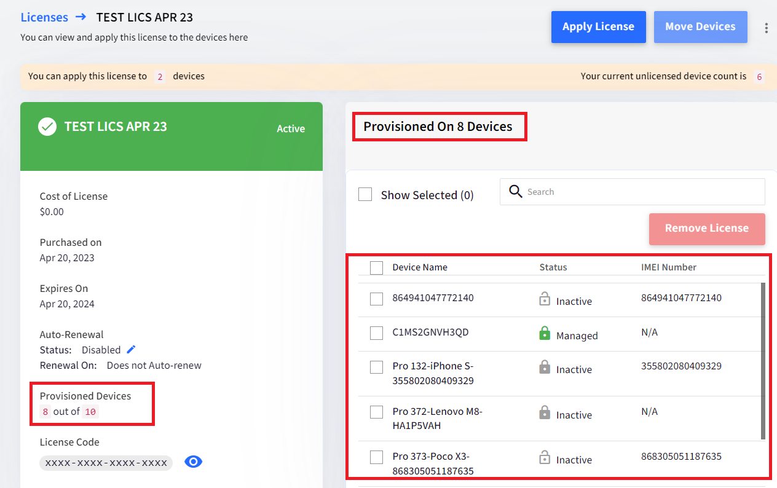Tick the select-all checkbox in table header
The width and height of the screenshot is (777, 488).
tap(376, 267)
